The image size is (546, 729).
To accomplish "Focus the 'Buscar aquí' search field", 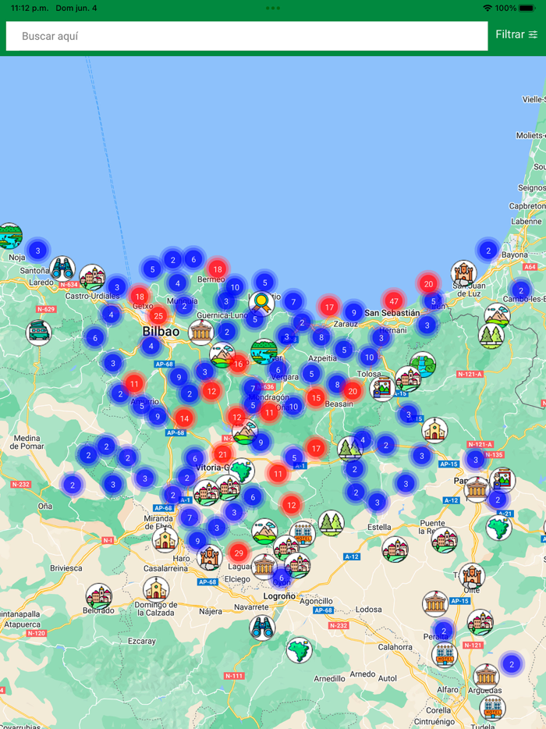I will [x=246, y=36].
